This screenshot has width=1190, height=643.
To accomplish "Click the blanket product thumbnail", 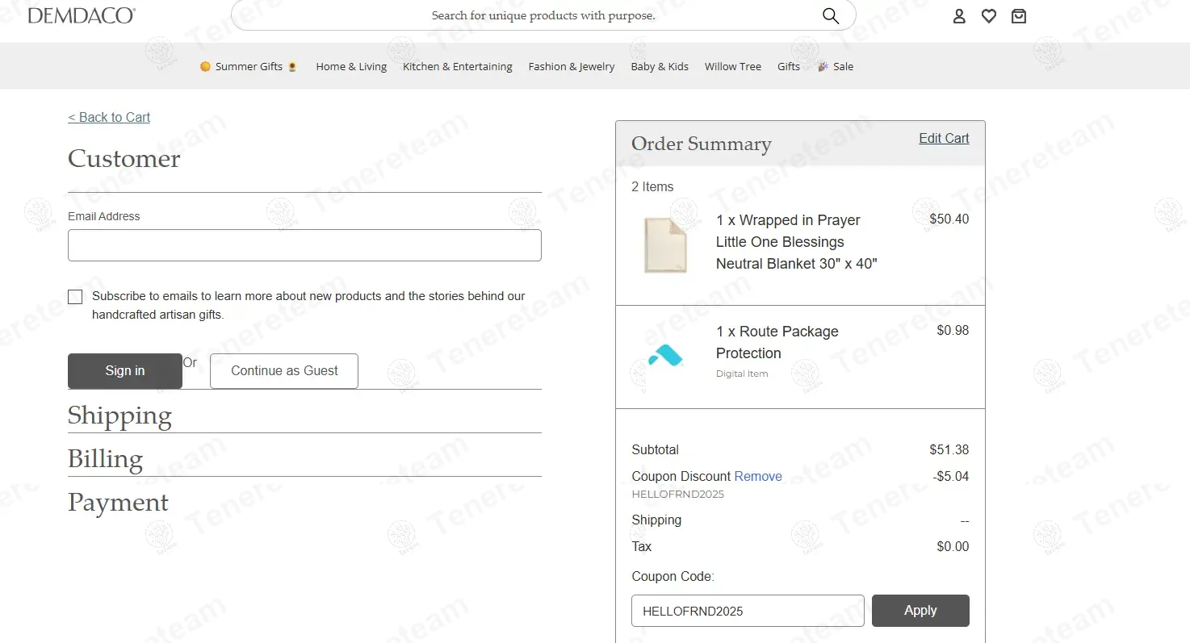I will pyautogui.click(x=665, y=244).
